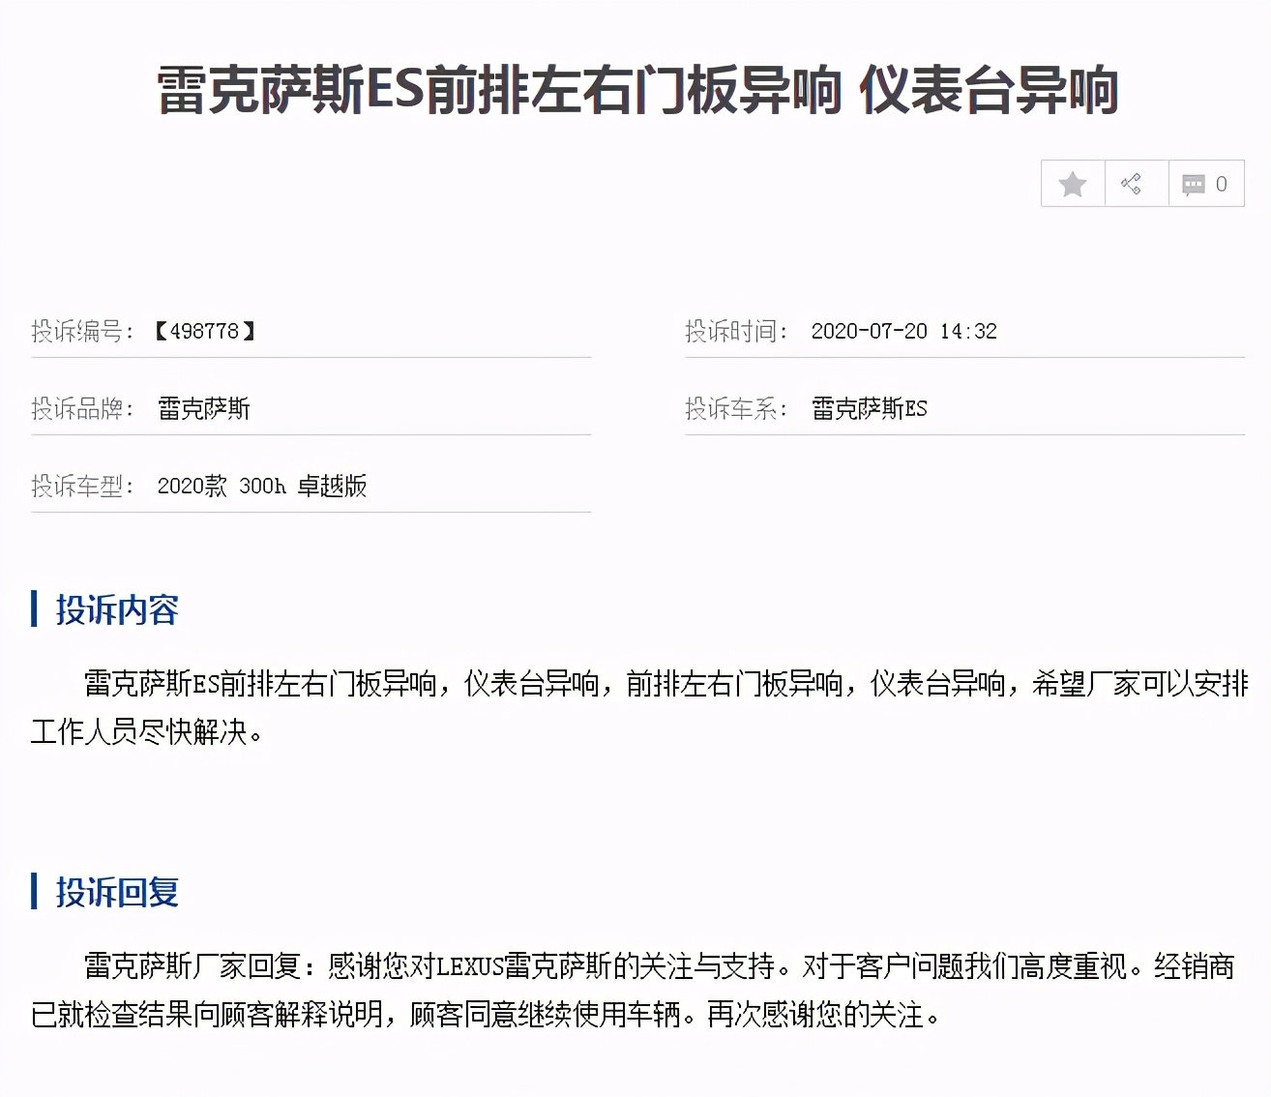This screenshot has width=1271, height=1097.
Task: Click the 投诉编号 label
Action: pos(82,331)
